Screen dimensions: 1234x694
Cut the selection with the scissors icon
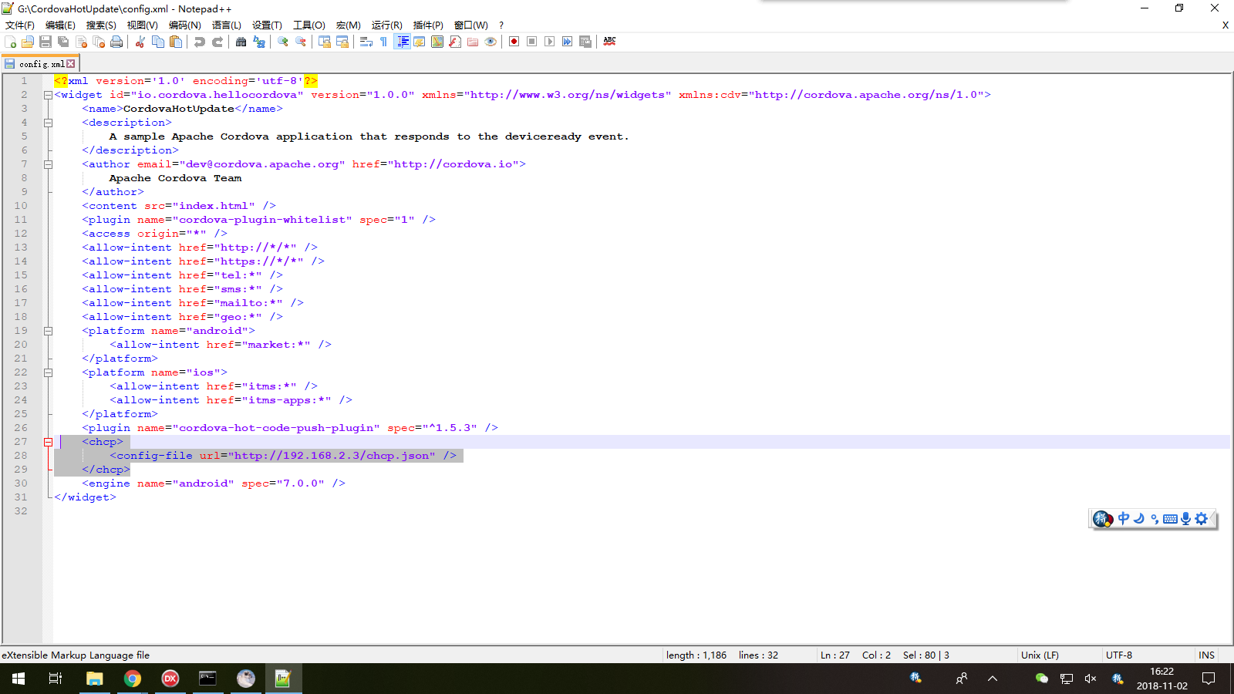pyautogui.click(x=140, y=42)
